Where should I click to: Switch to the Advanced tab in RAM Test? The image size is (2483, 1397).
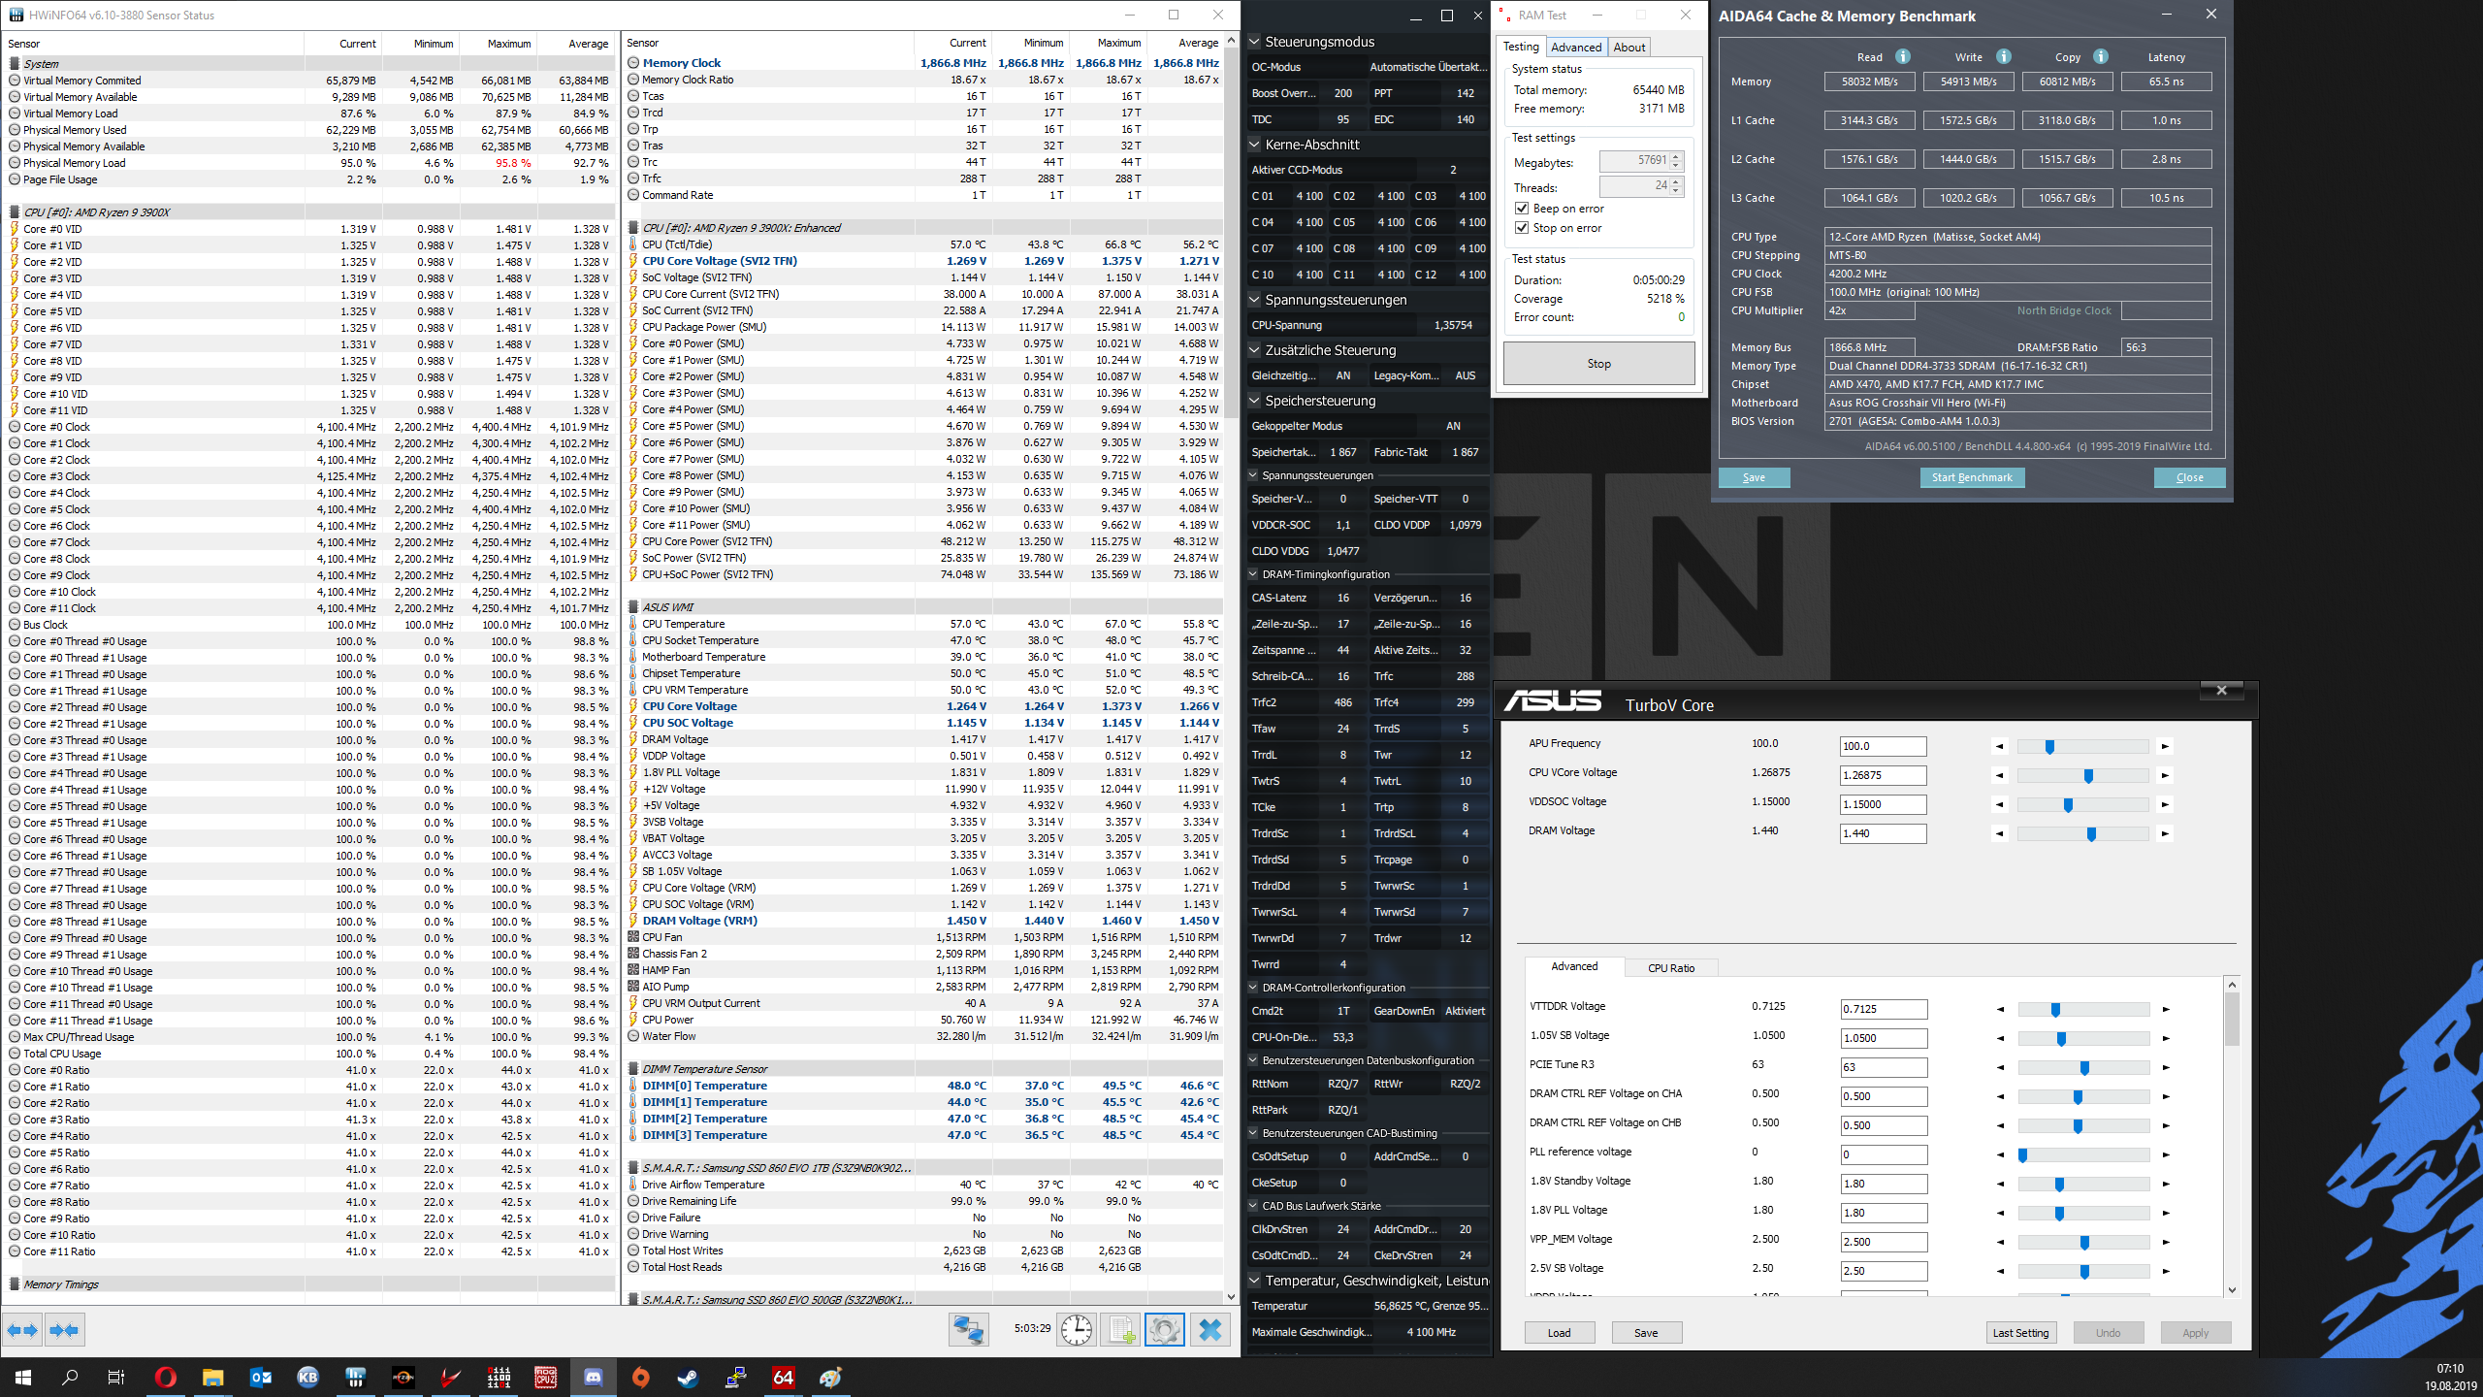(1576, 48)
